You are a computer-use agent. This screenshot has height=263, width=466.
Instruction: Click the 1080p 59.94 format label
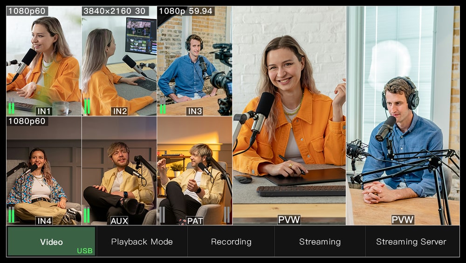[x=186, y=11]
